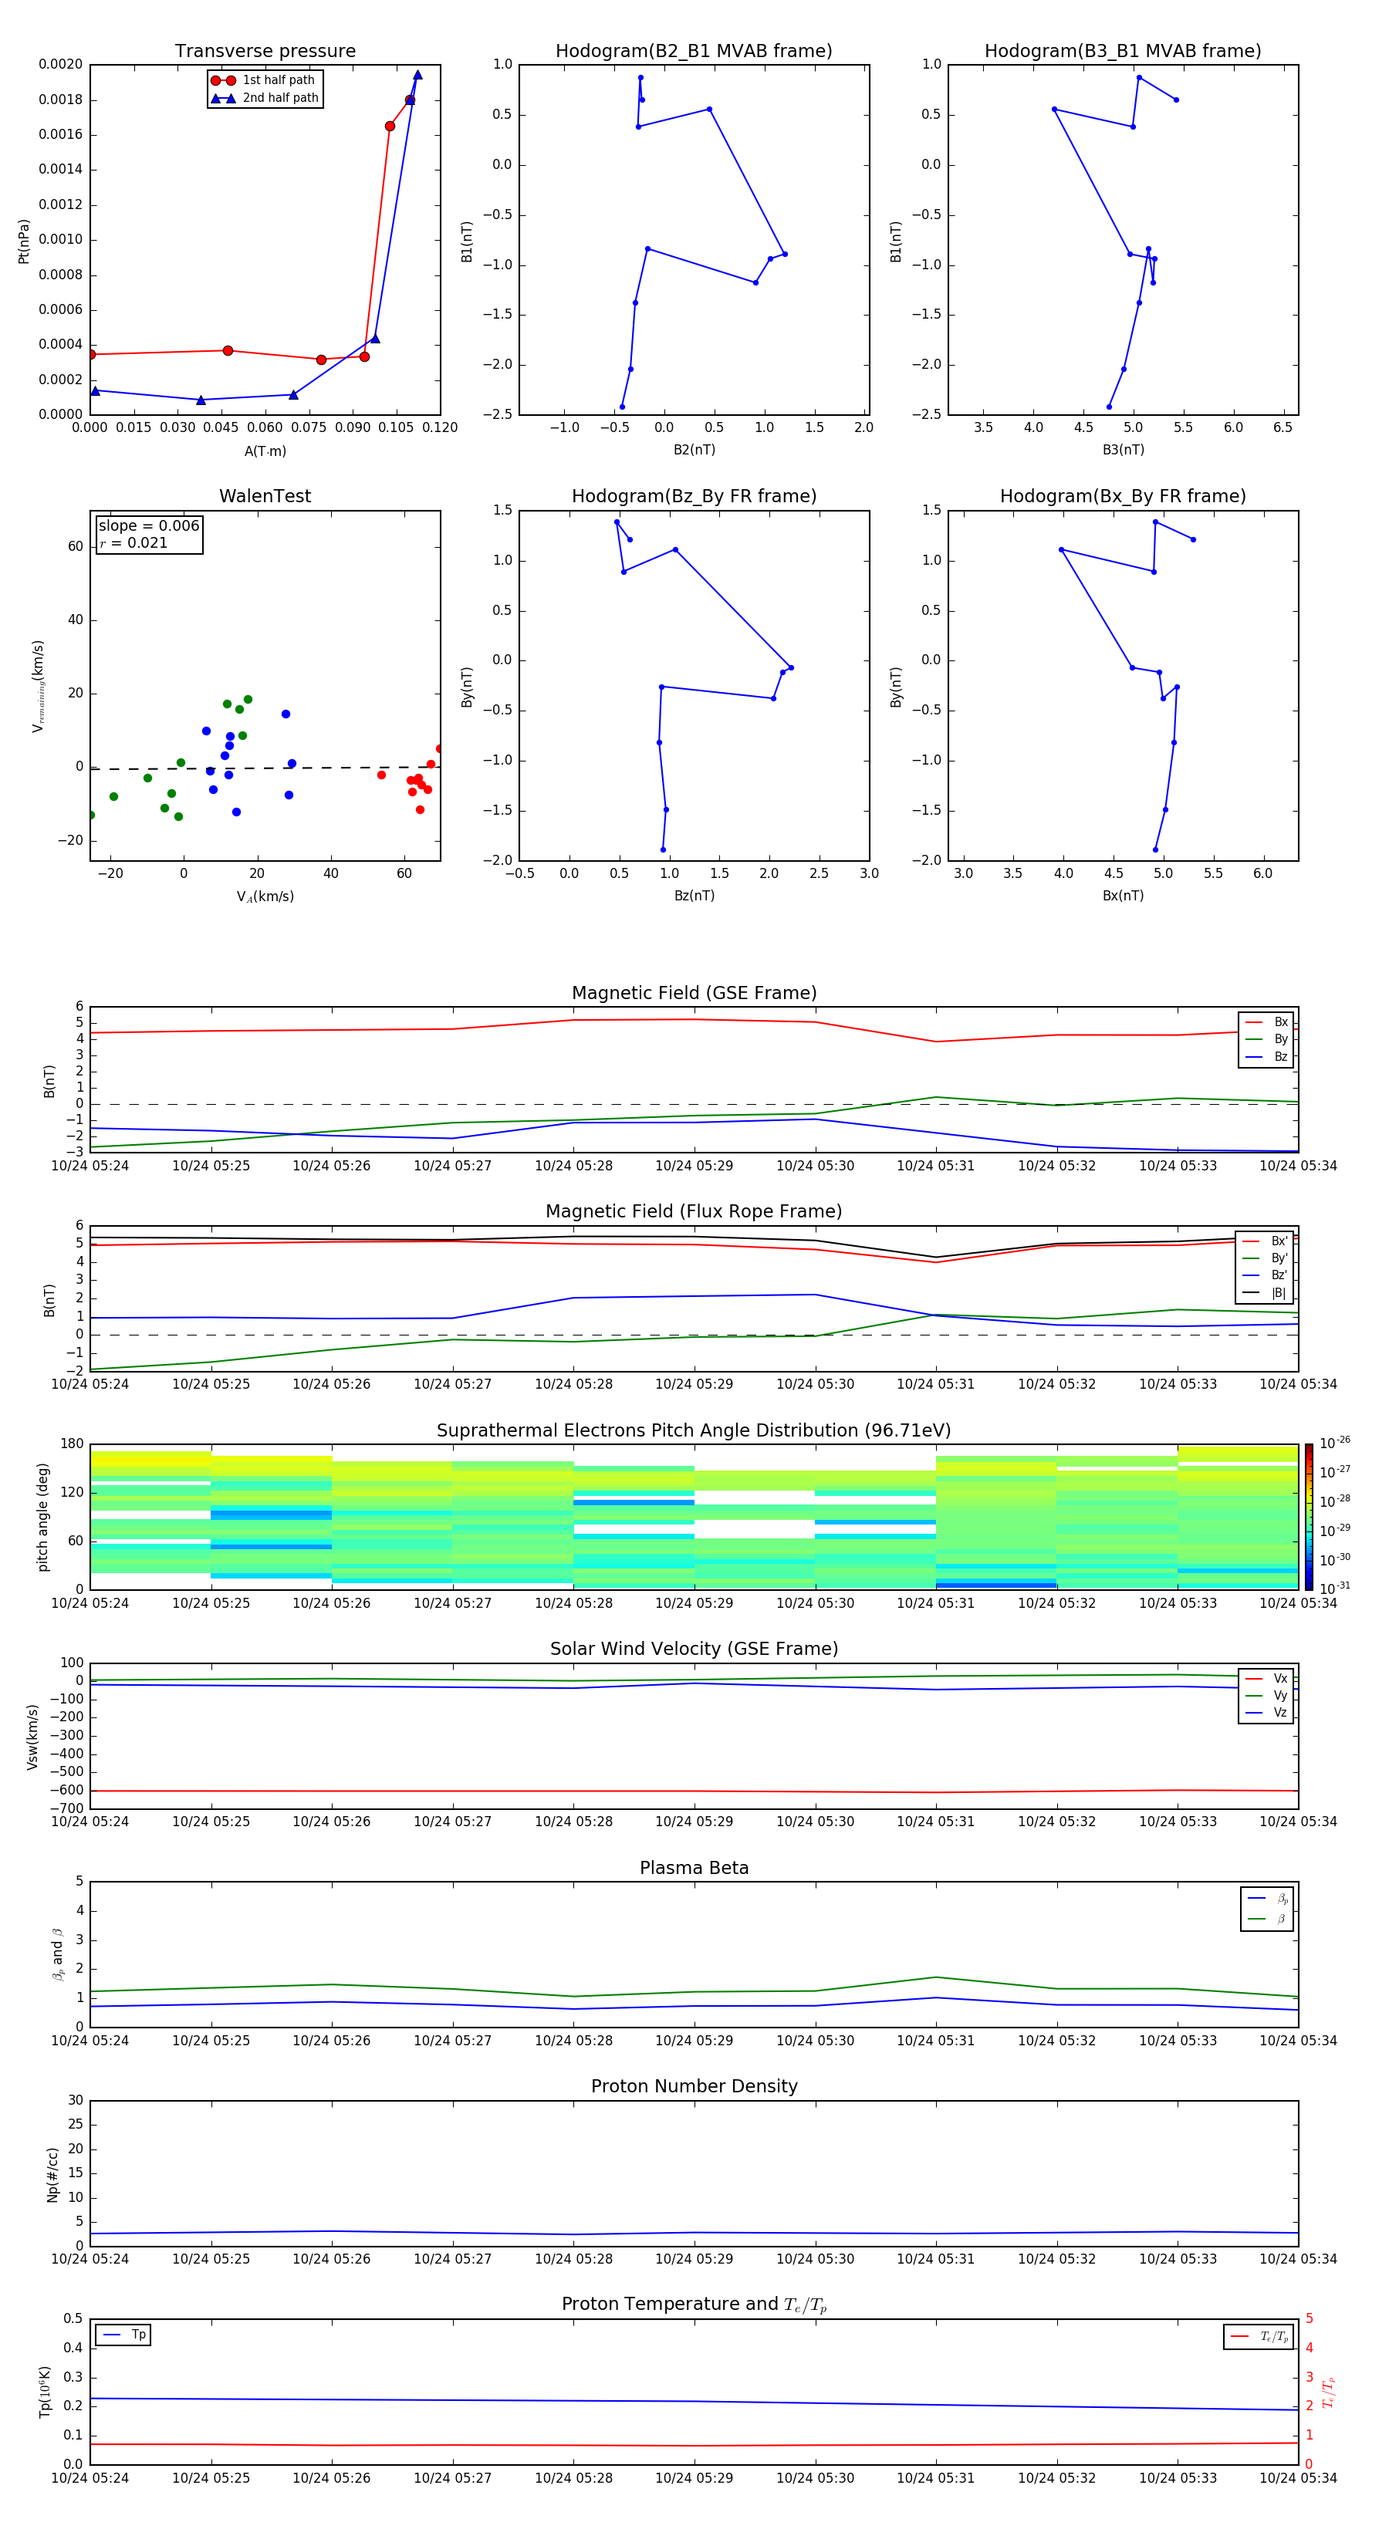Click the "Vremaining(km/s)" y-axis label
The width and height of the screenshot is (1389, 2546).
39,686
